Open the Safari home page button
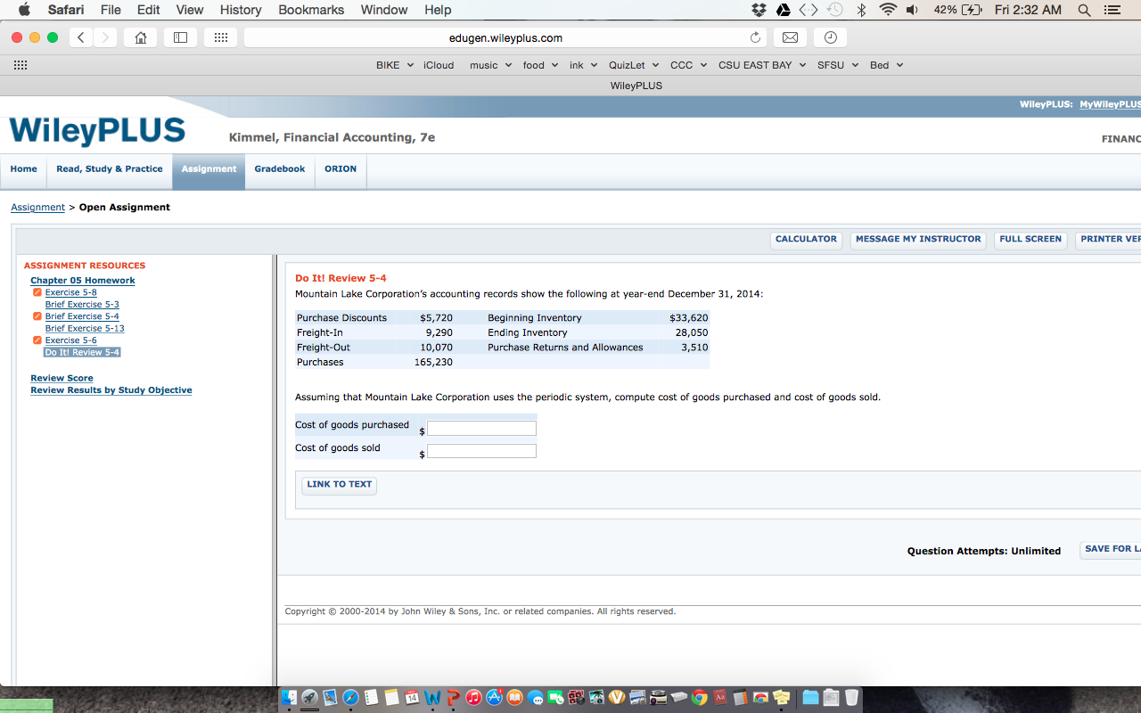This screenshot has height=713, width=1141. [x=140, y=37]
